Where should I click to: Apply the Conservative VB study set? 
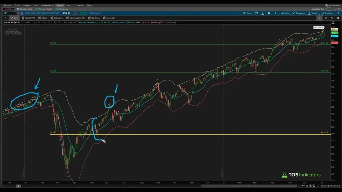coord(75,18)
